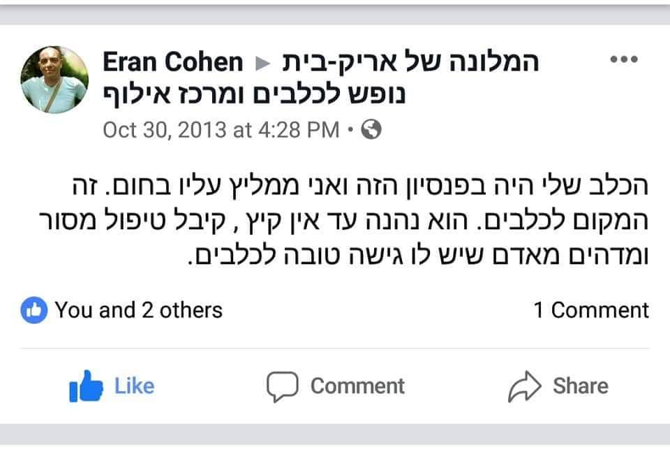Toggle the Like text label
Screen dimensions: 670x461
134,386
